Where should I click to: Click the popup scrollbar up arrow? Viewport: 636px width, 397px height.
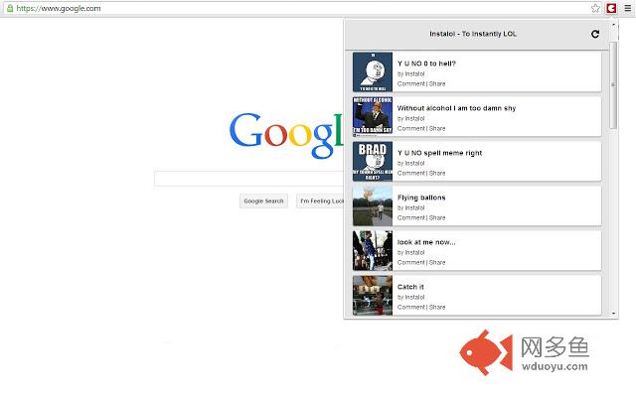pos(613,25)
